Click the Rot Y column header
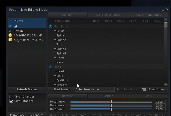 (109, 21)
